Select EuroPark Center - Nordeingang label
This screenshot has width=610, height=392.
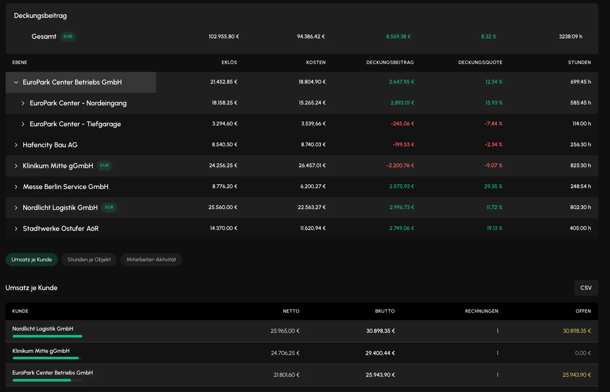point(78,103)
